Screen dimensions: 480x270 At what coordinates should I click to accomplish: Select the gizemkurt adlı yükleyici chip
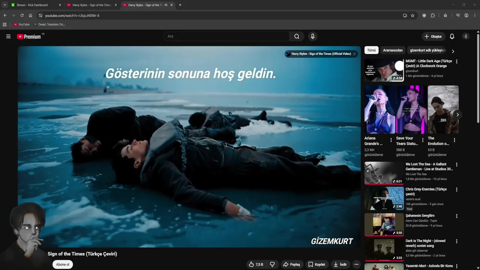(x=427, y=50)
